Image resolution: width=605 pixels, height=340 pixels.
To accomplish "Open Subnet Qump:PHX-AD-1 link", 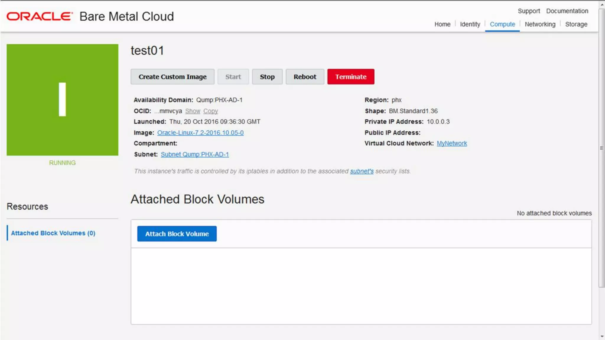I will coord(195,154).
